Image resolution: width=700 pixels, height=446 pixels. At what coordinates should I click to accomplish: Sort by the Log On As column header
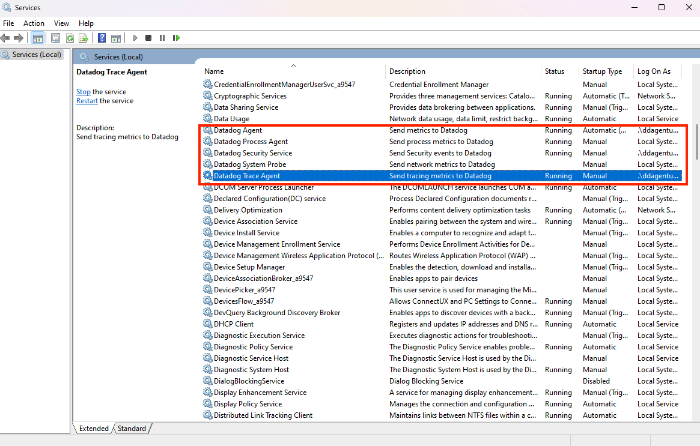[x=657, y=71]
